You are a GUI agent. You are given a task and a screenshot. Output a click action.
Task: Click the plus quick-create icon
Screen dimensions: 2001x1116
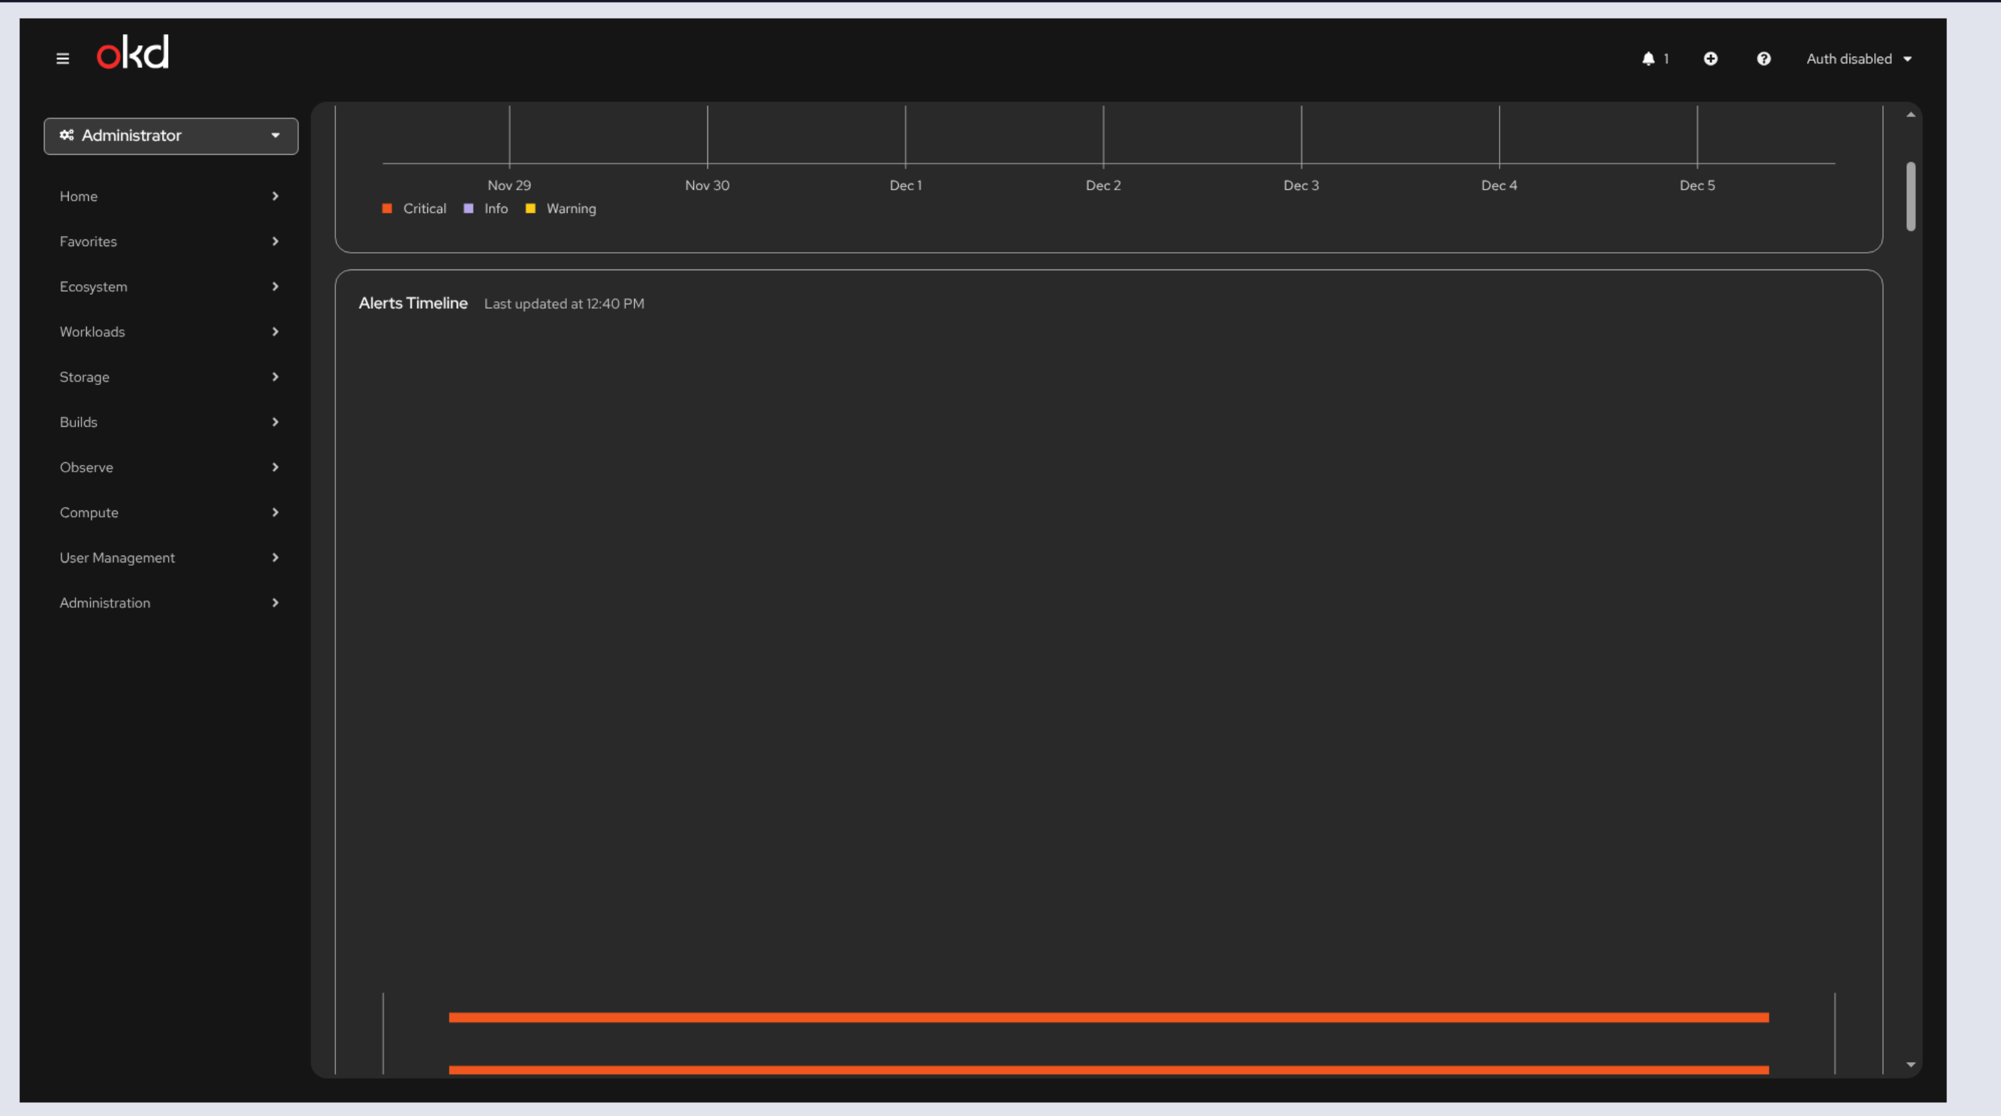coord(1710,59)
